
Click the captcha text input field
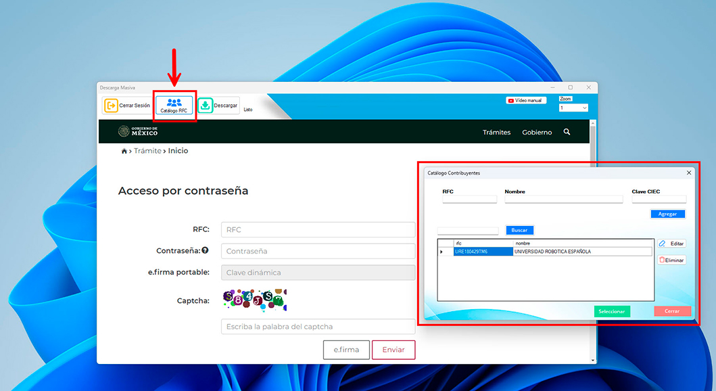[318, 327]
